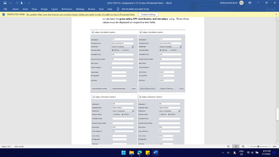Go to the Design tab

(44, 9)
